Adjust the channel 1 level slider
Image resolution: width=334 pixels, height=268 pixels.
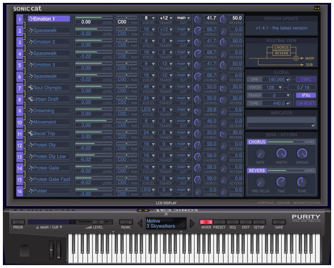click(x=94, y=17)
